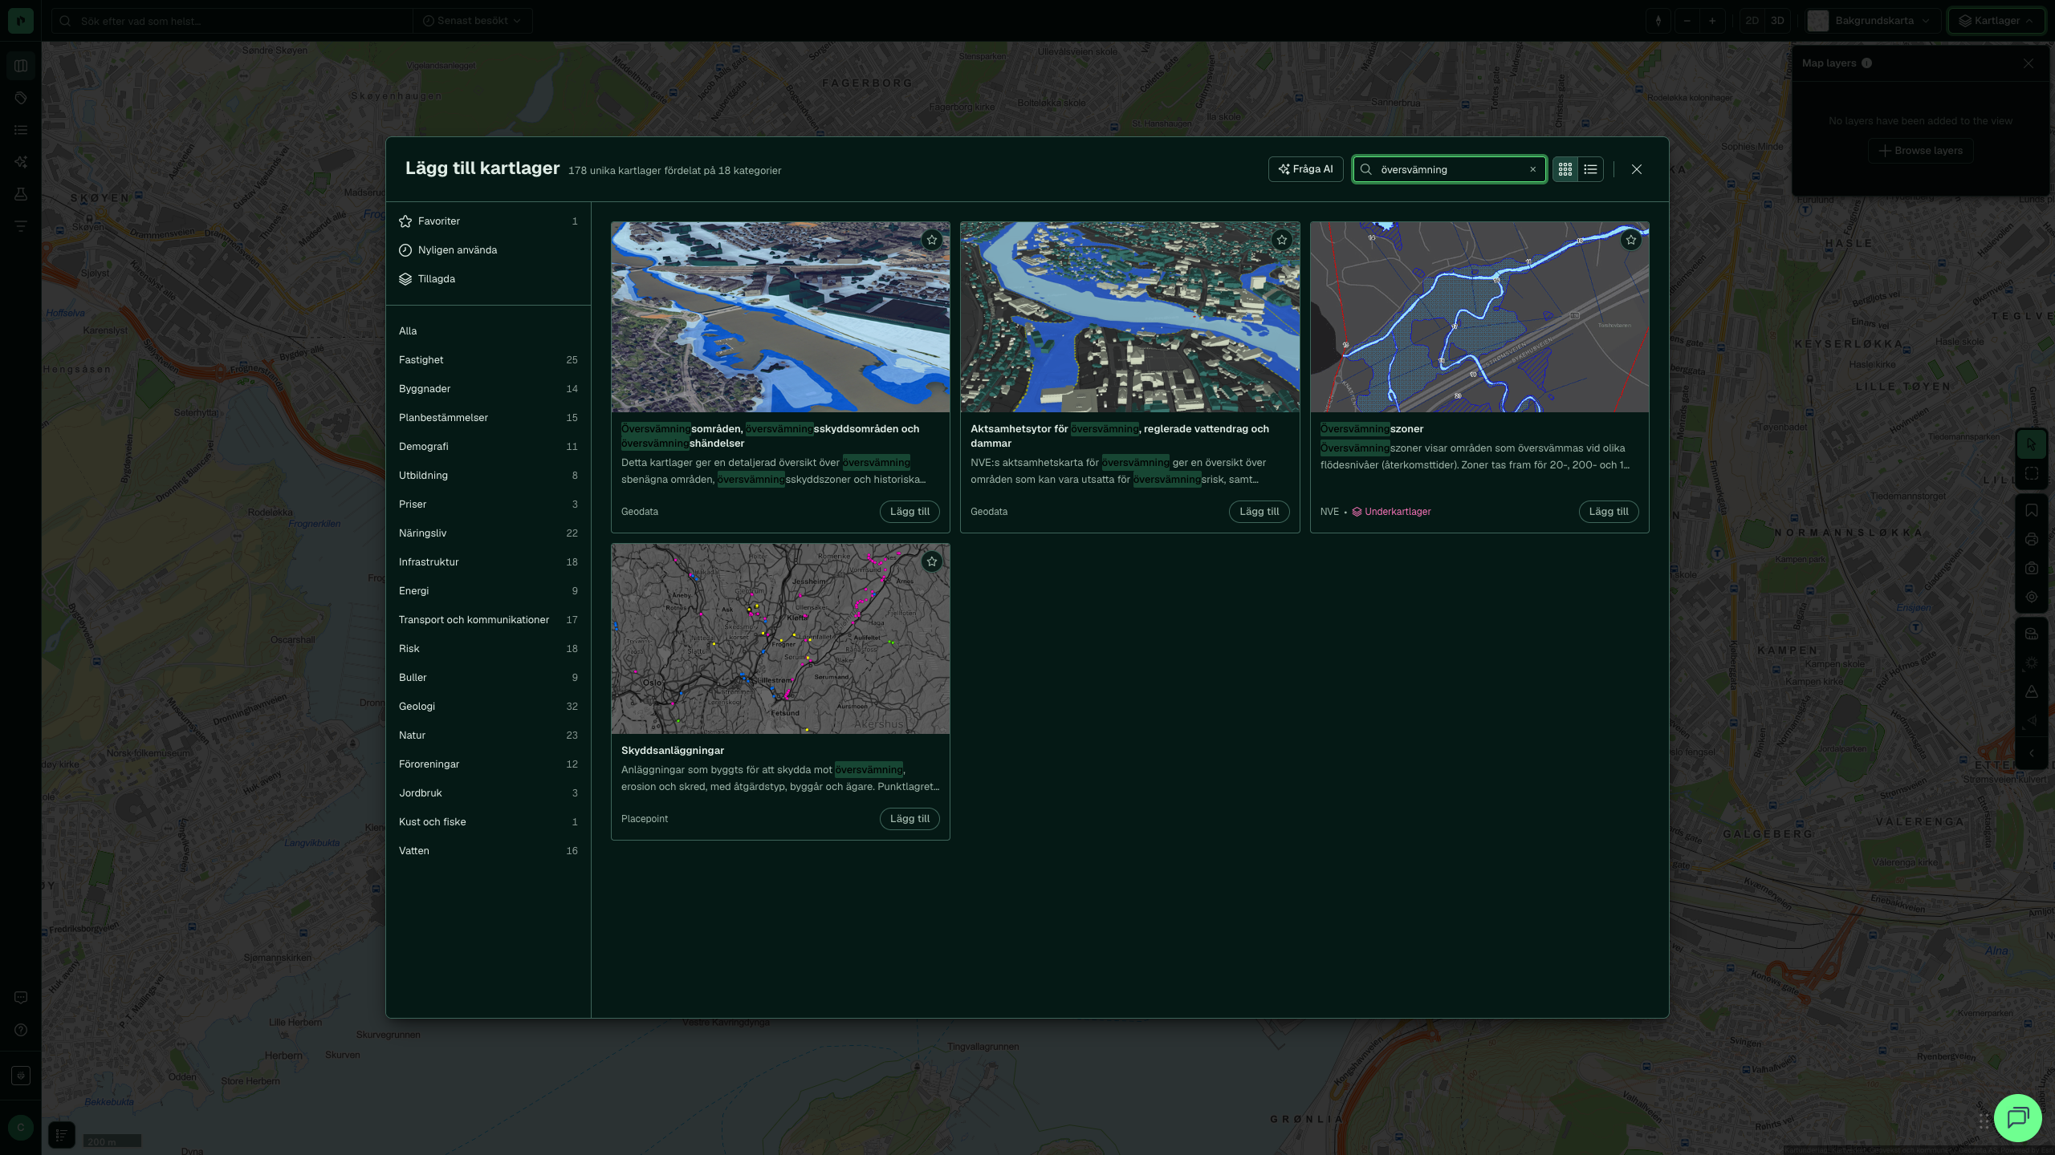This screenshot has width=2055, height=1155.
Task: Open the Senast besökt dropdown
Action: pyautogui.click(x=472, y=21)
